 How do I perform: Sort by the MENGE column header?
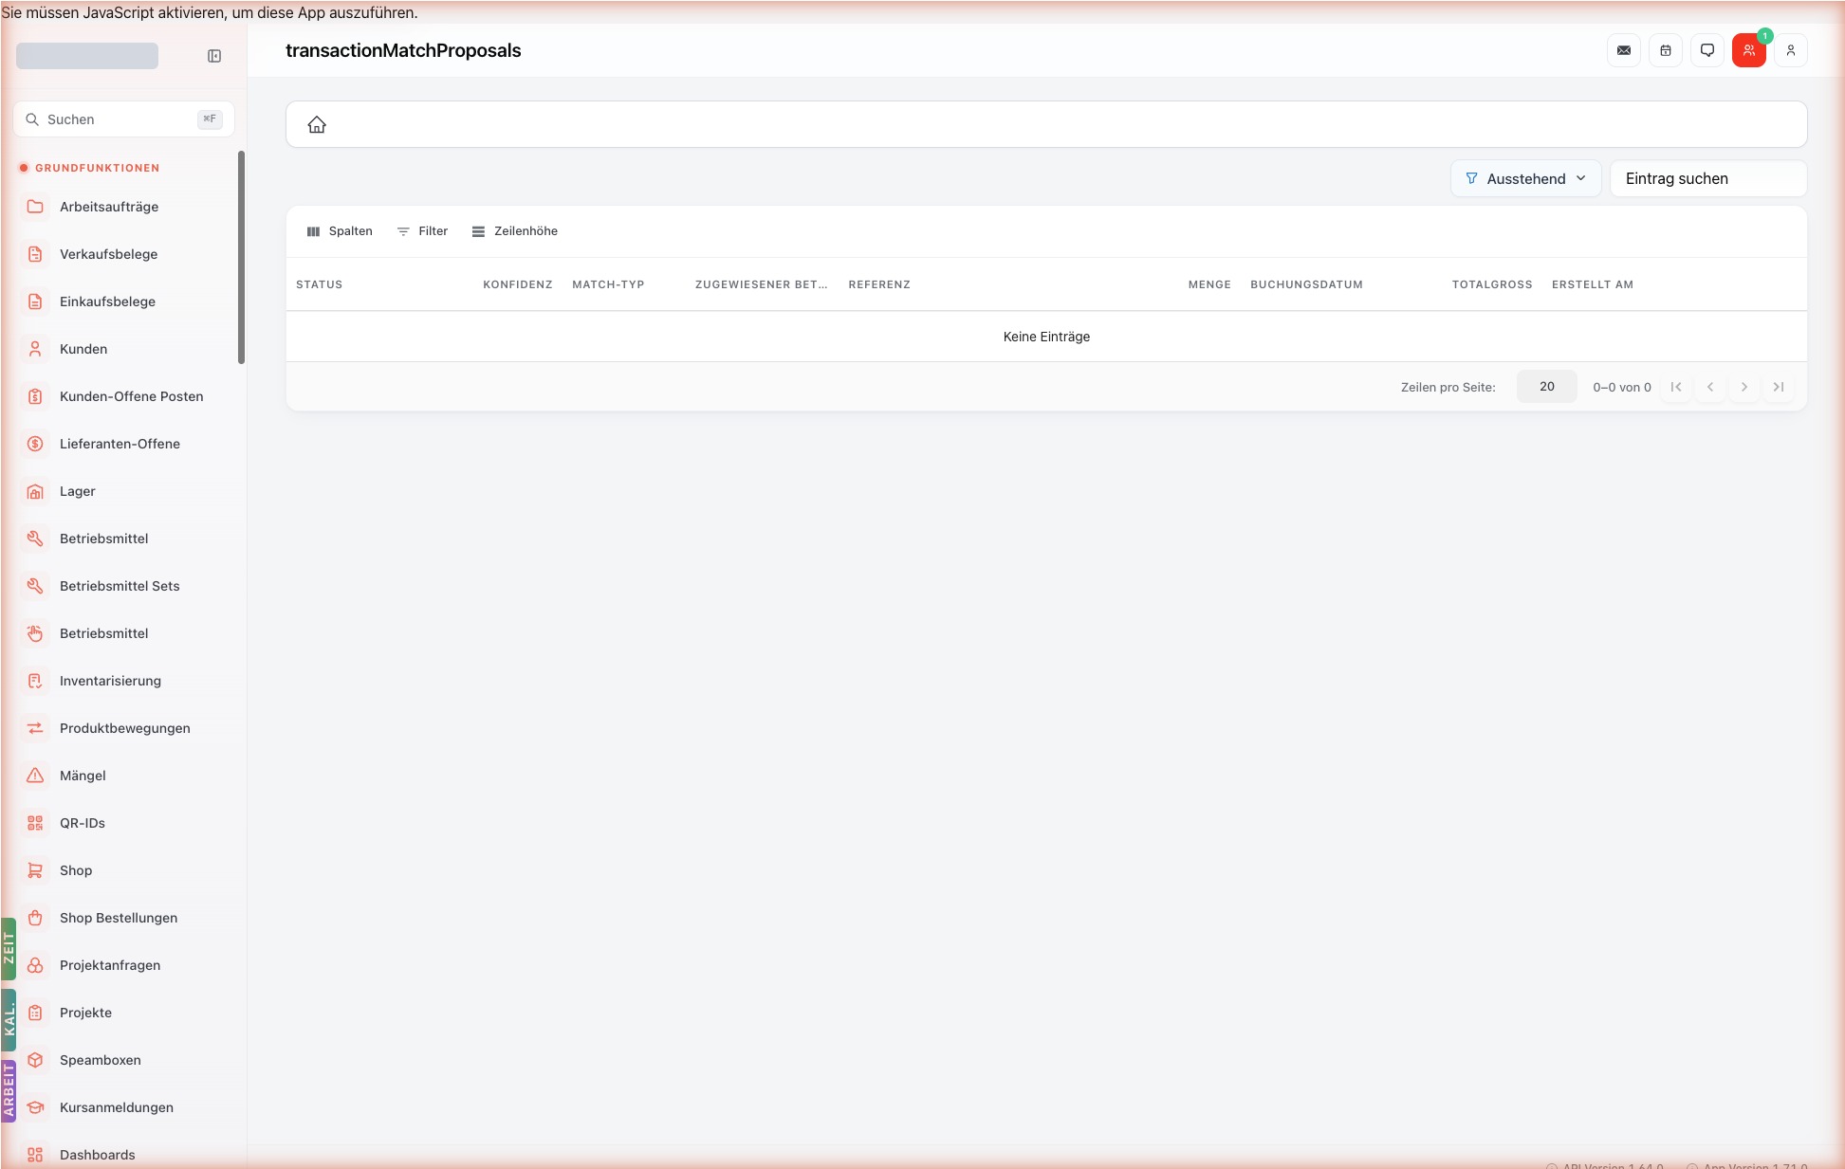[x=1209, y=284]
